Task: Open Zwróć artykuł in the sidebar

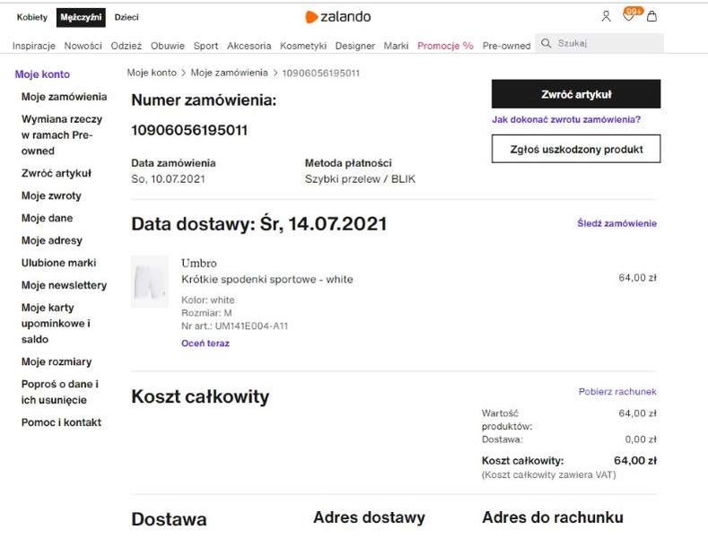Action: point(57,173)
